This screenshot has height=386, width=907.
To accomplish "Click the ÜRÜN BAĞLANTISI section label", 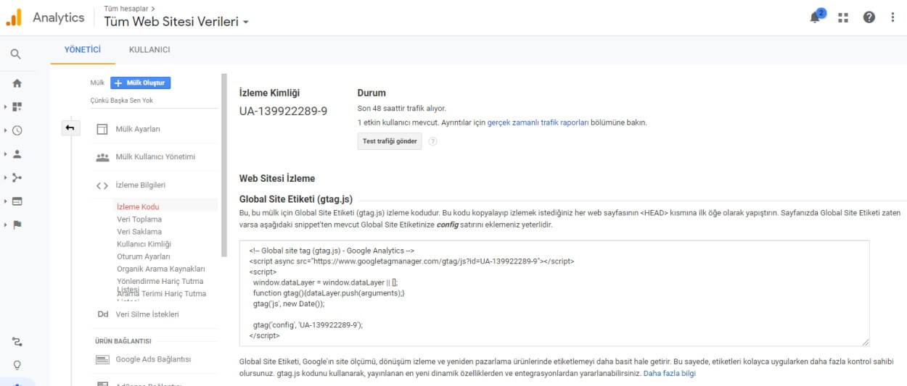I will 123,340.
